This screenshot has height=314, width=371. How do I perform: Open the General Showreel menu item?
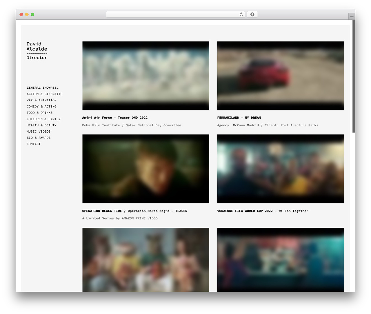click(x=42, y=88)
